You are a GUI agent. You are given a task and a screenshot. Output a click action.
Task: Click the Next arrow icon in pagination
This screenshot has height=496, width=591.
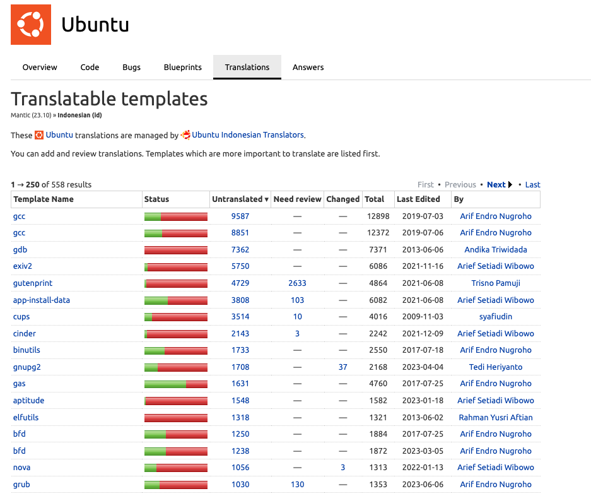pos(510,184)
